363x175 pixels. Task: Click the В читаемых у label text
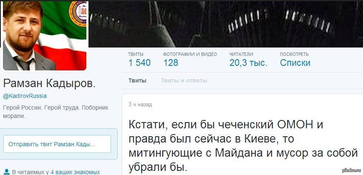(x=30, y=172)
